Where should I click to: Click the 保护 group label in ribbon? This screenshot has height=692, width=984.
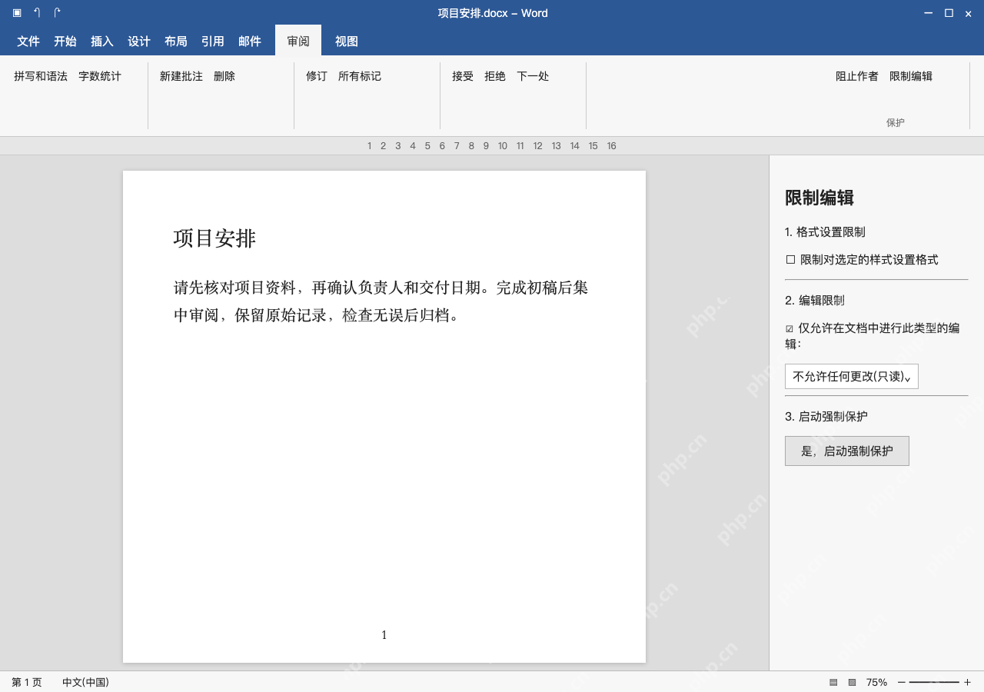[896, 122]
